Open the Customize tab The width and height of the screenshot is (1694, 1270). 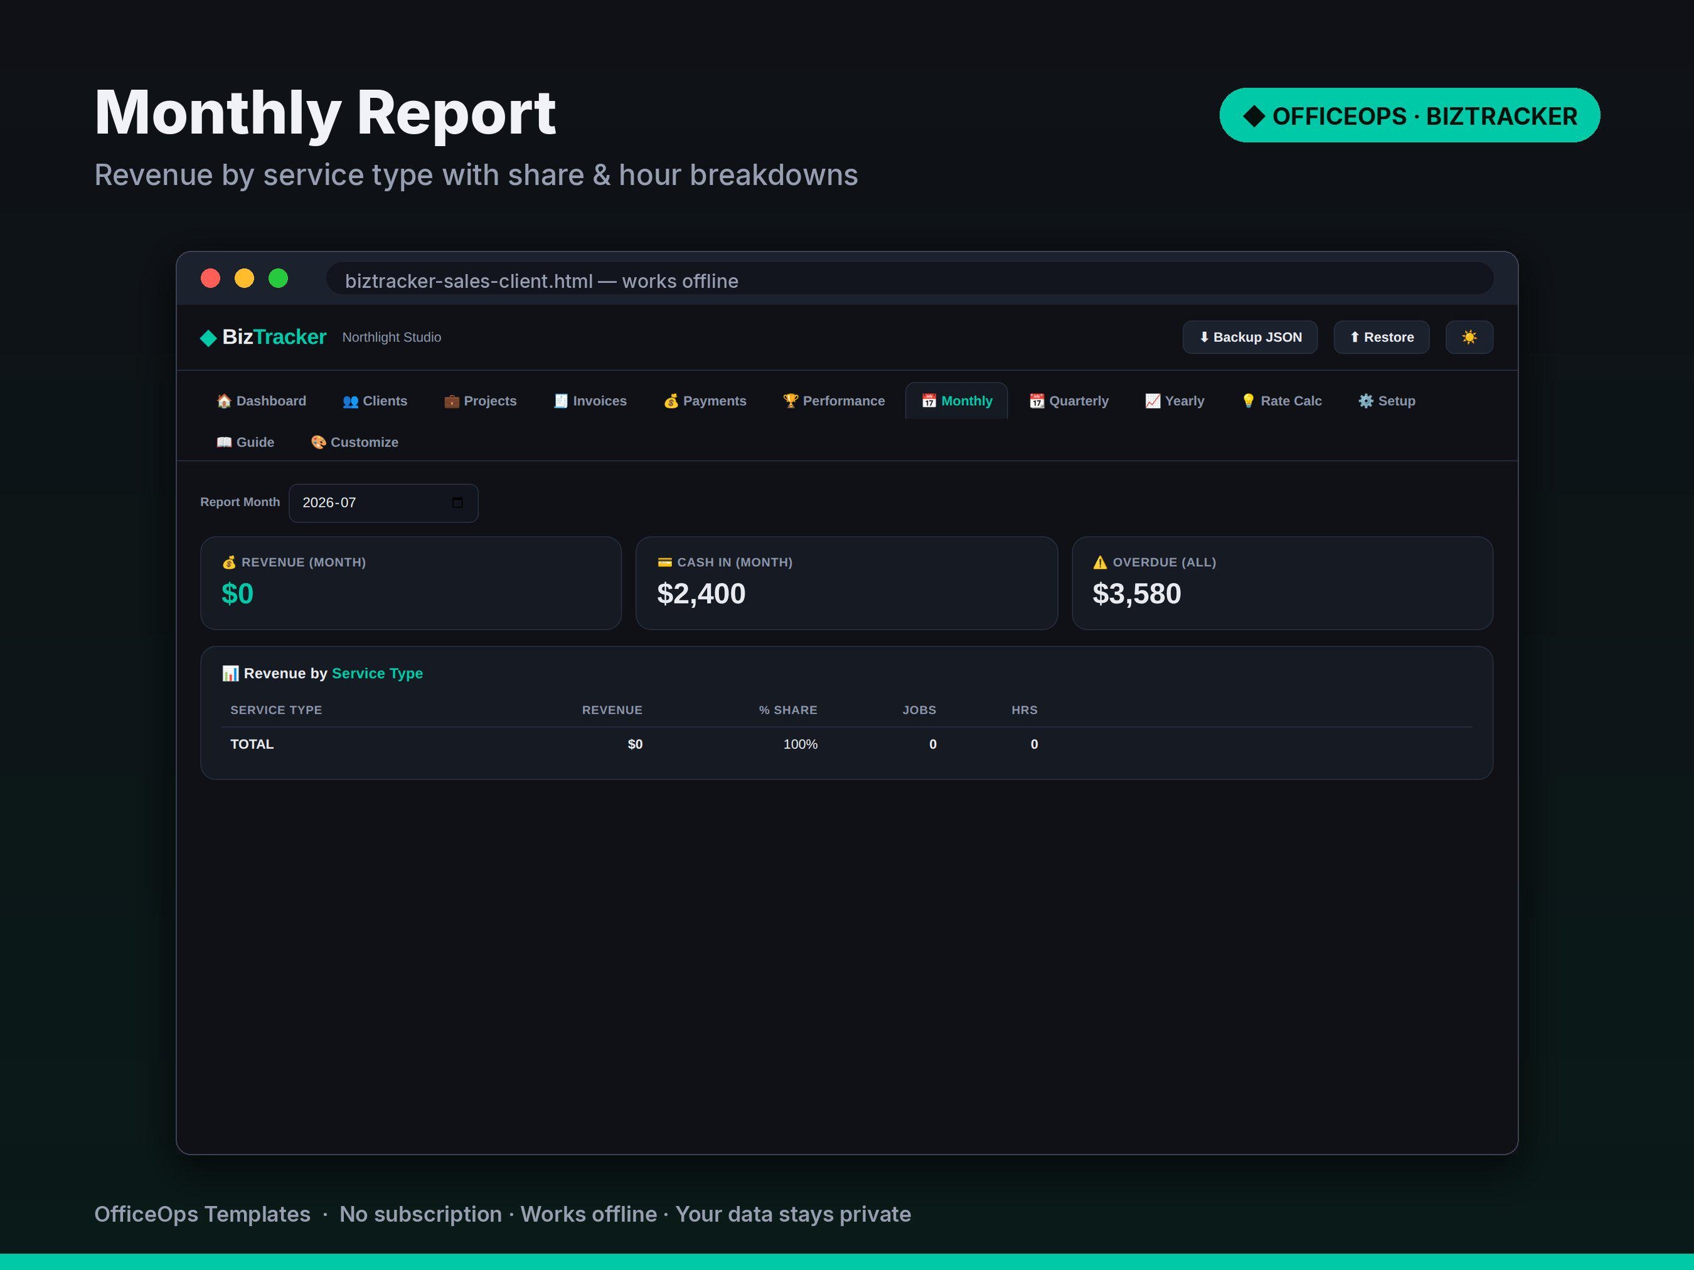pos(354,442)
